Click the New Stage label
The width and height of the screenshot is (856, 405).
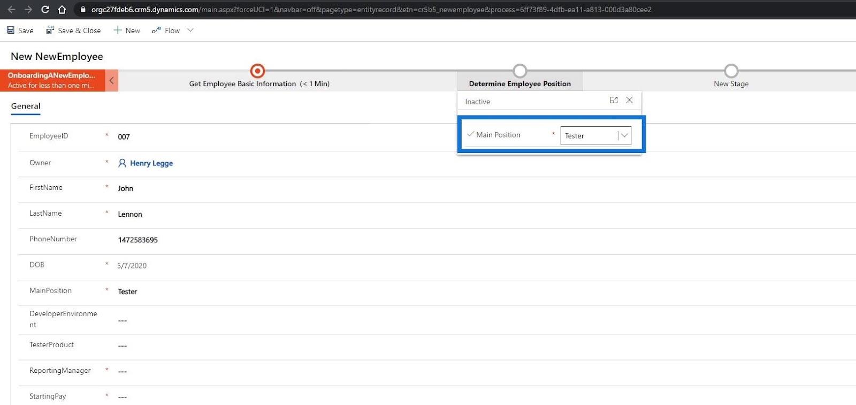731,84
